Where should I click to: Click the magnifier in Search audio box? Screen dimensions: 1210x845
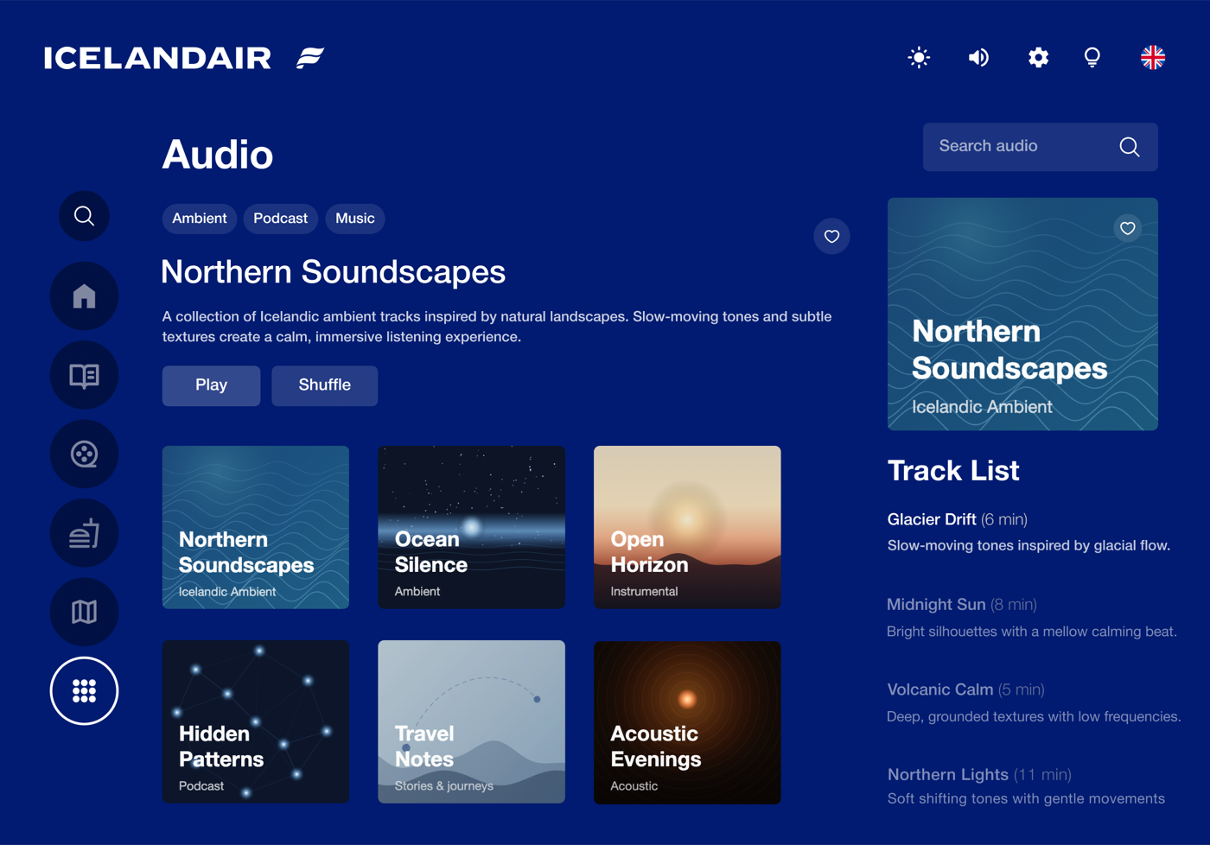[x=1129, y=147]
